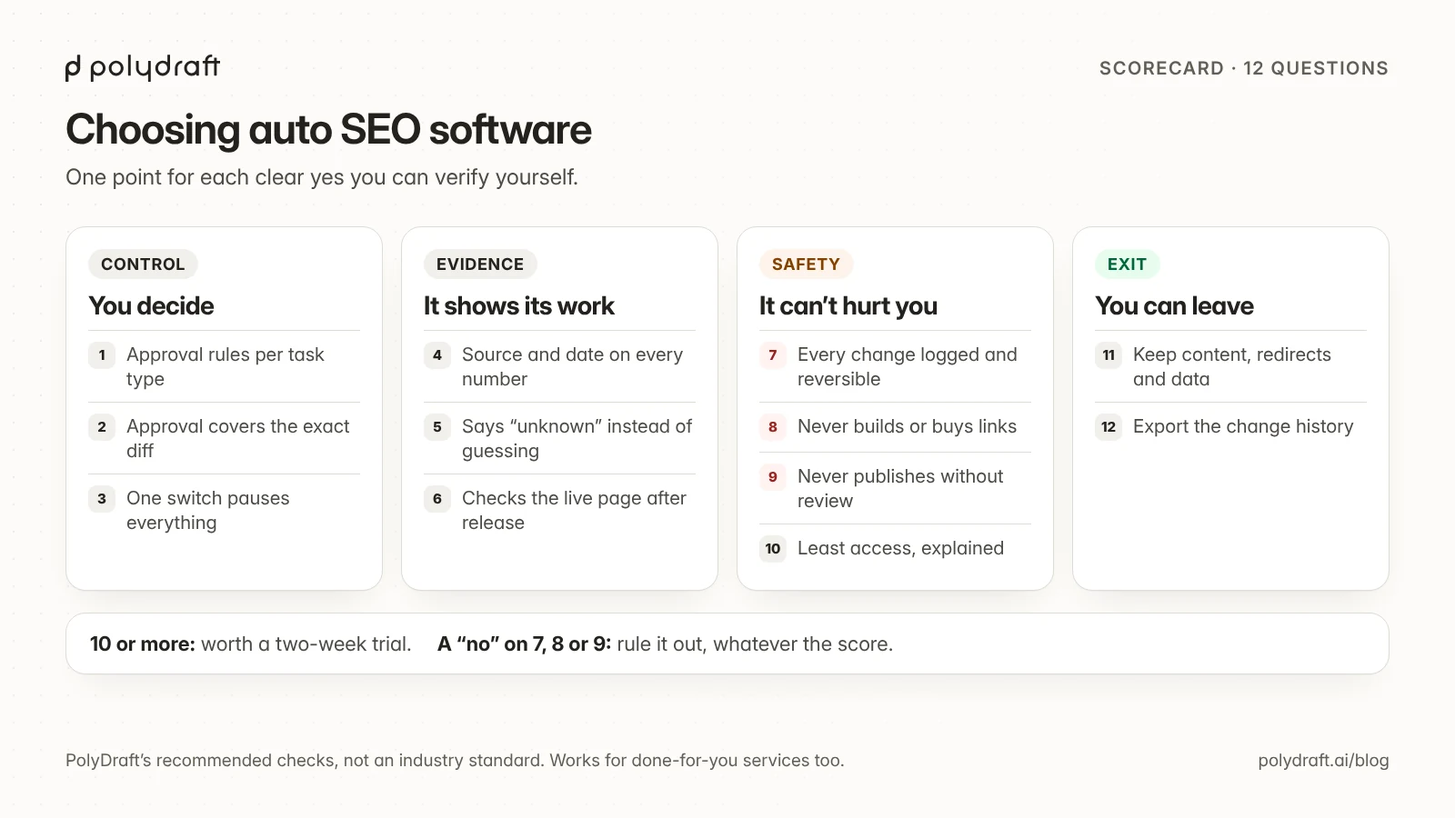This screenshot has height=818, width=1455.
Task: Click the "One point for each clear yes" subtitle
Action: click(x=322, y=177)
